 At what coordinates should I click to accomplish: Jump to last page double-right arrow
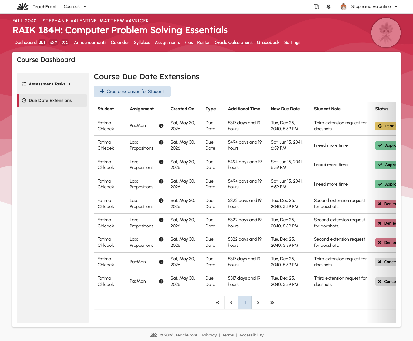coord(272,303)
